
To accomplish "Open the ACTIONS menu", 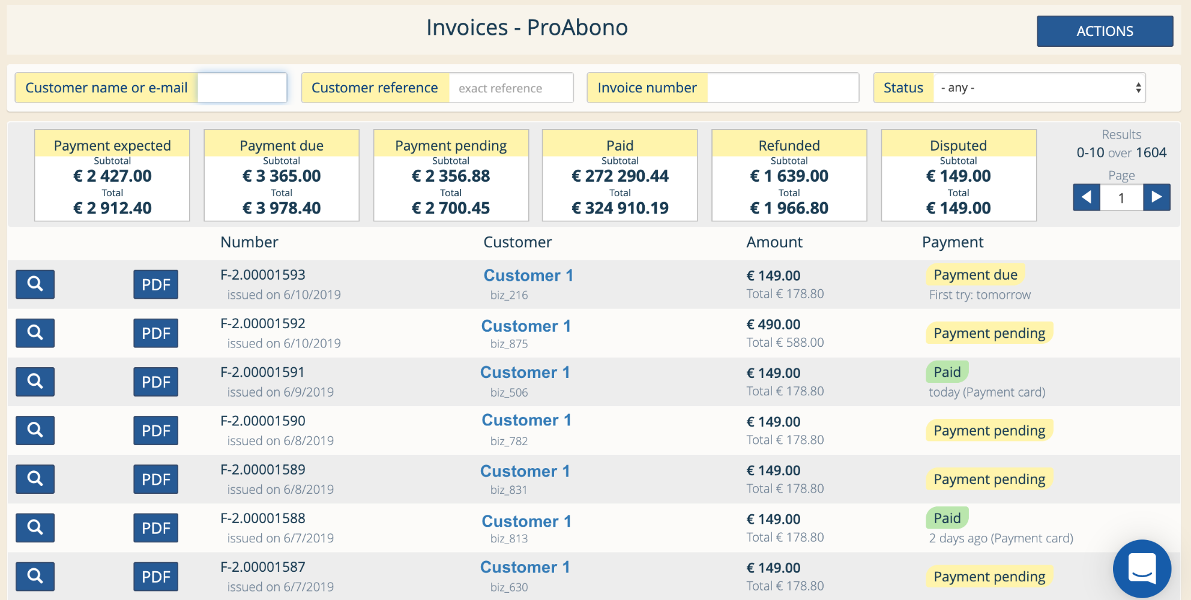I will coord(1105,31).
